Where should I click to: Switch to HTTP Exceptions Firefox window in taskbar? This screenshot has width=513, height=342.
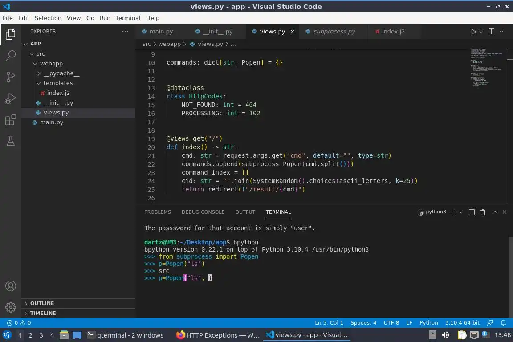(218, 335)
